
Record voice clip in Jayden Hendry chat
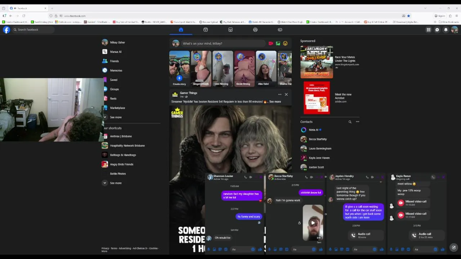[x=330, y=249]
